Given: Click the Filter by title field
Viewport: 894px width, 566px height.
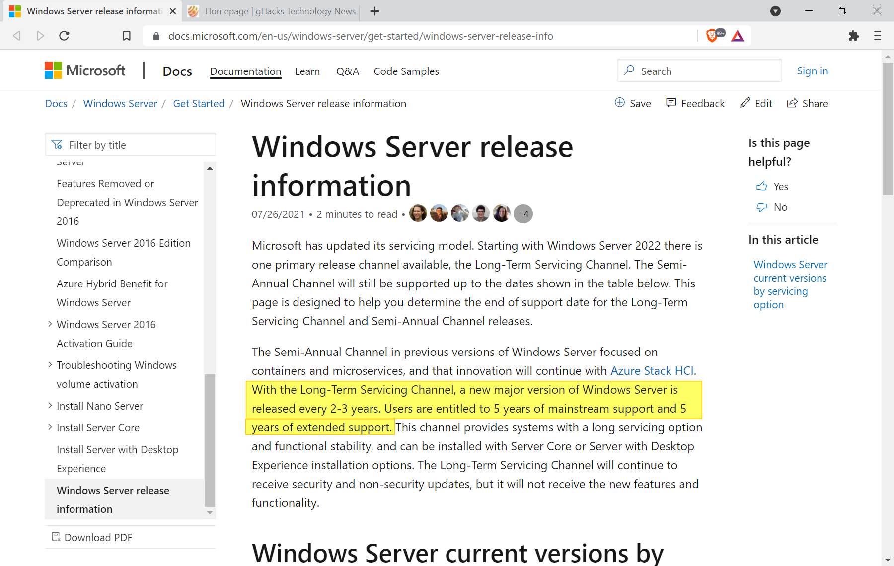Looking at the screenshot, I should coord(130,145).
